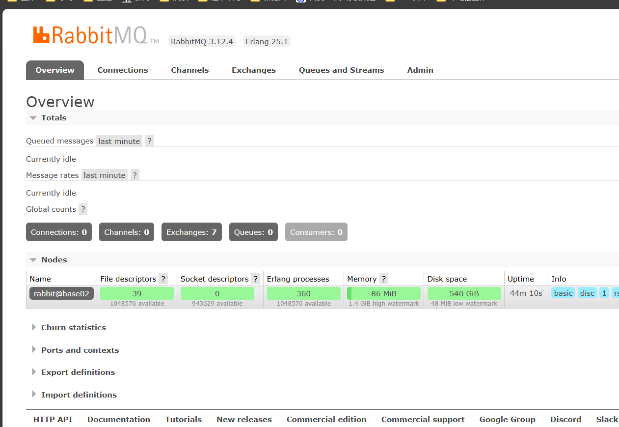
Task: Click the Erlang processes column header
Action: point(298,279)
